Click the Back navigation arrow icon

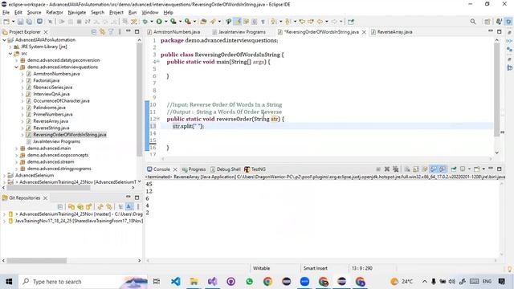[x=320, y=22]
